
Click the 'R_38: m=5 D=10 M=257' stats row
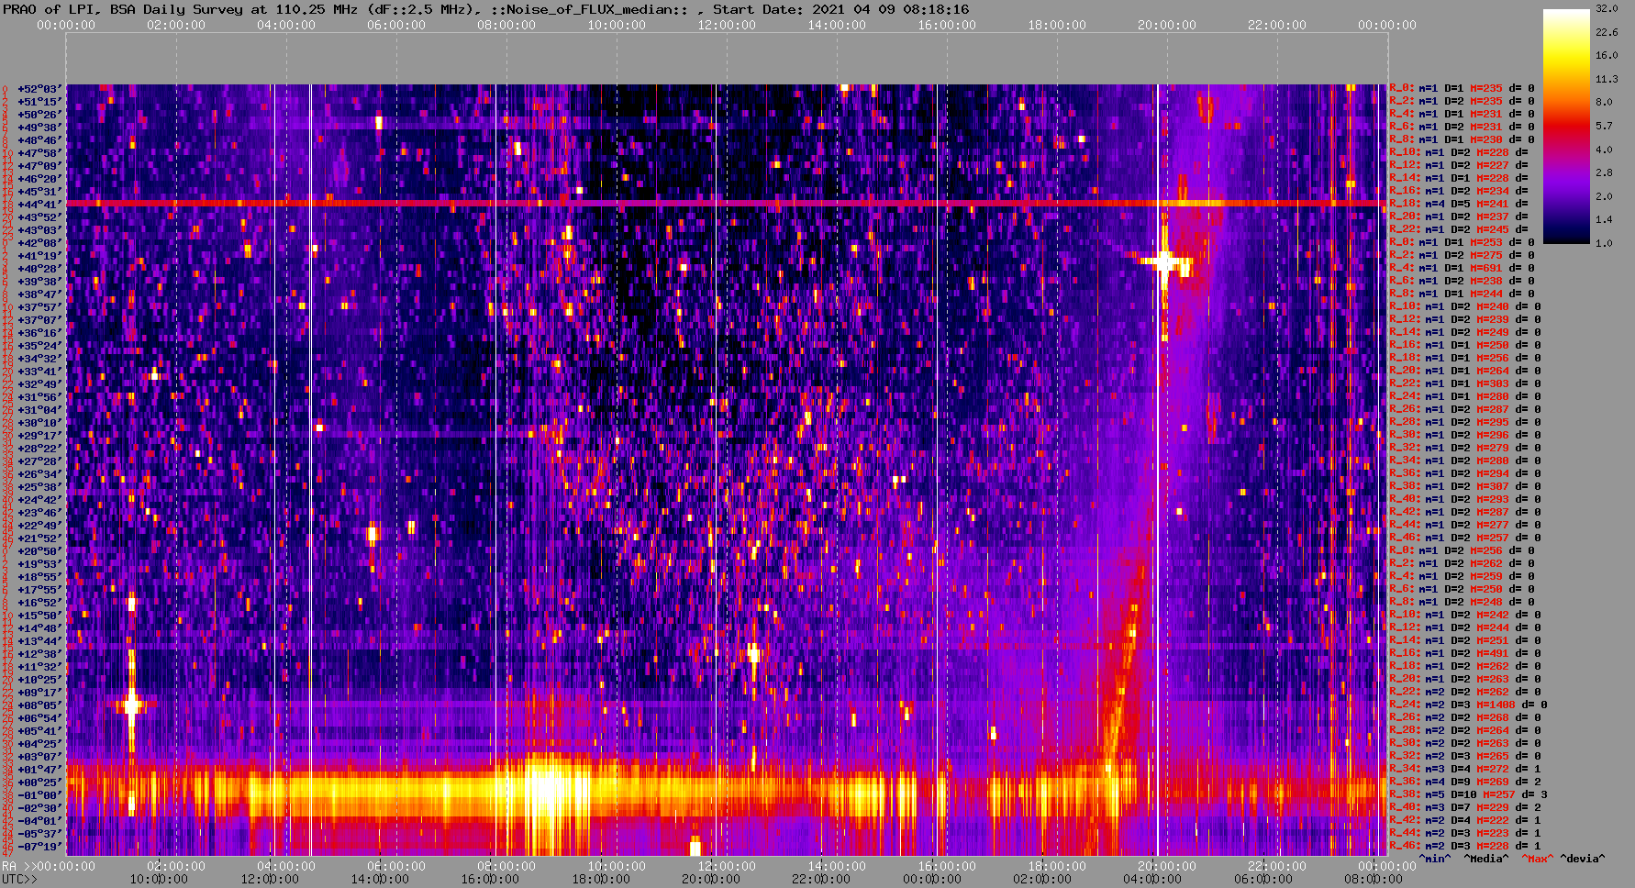tap(1468, 795)
